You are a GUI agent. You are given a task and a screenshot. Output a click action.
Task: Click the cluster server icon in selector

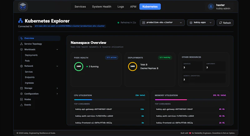[x=144, y=23]
